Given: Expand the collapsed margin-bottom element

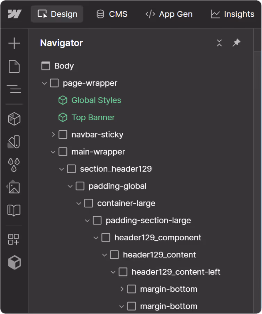Looking at the screenshot, I should coord(122,289).
